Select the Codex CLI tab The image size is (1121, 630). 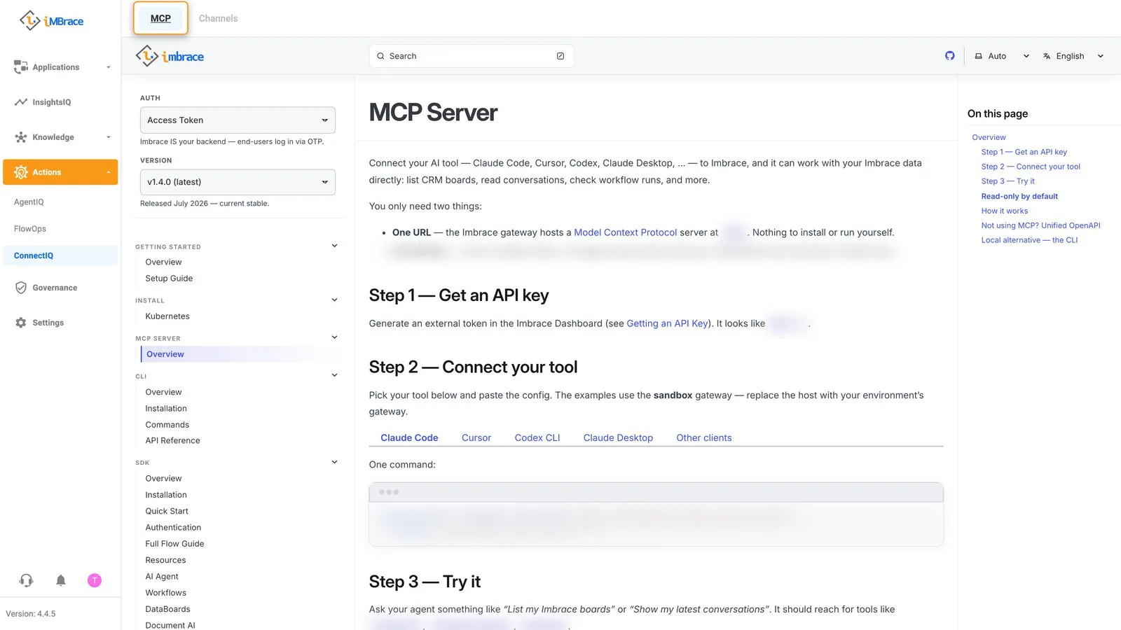click(537, 437)
